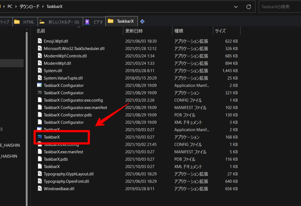Switch to the 新しいフォルダー (6) tab
Image resolution: width=301 pixels, height=206 pixels.
[60, 22]
